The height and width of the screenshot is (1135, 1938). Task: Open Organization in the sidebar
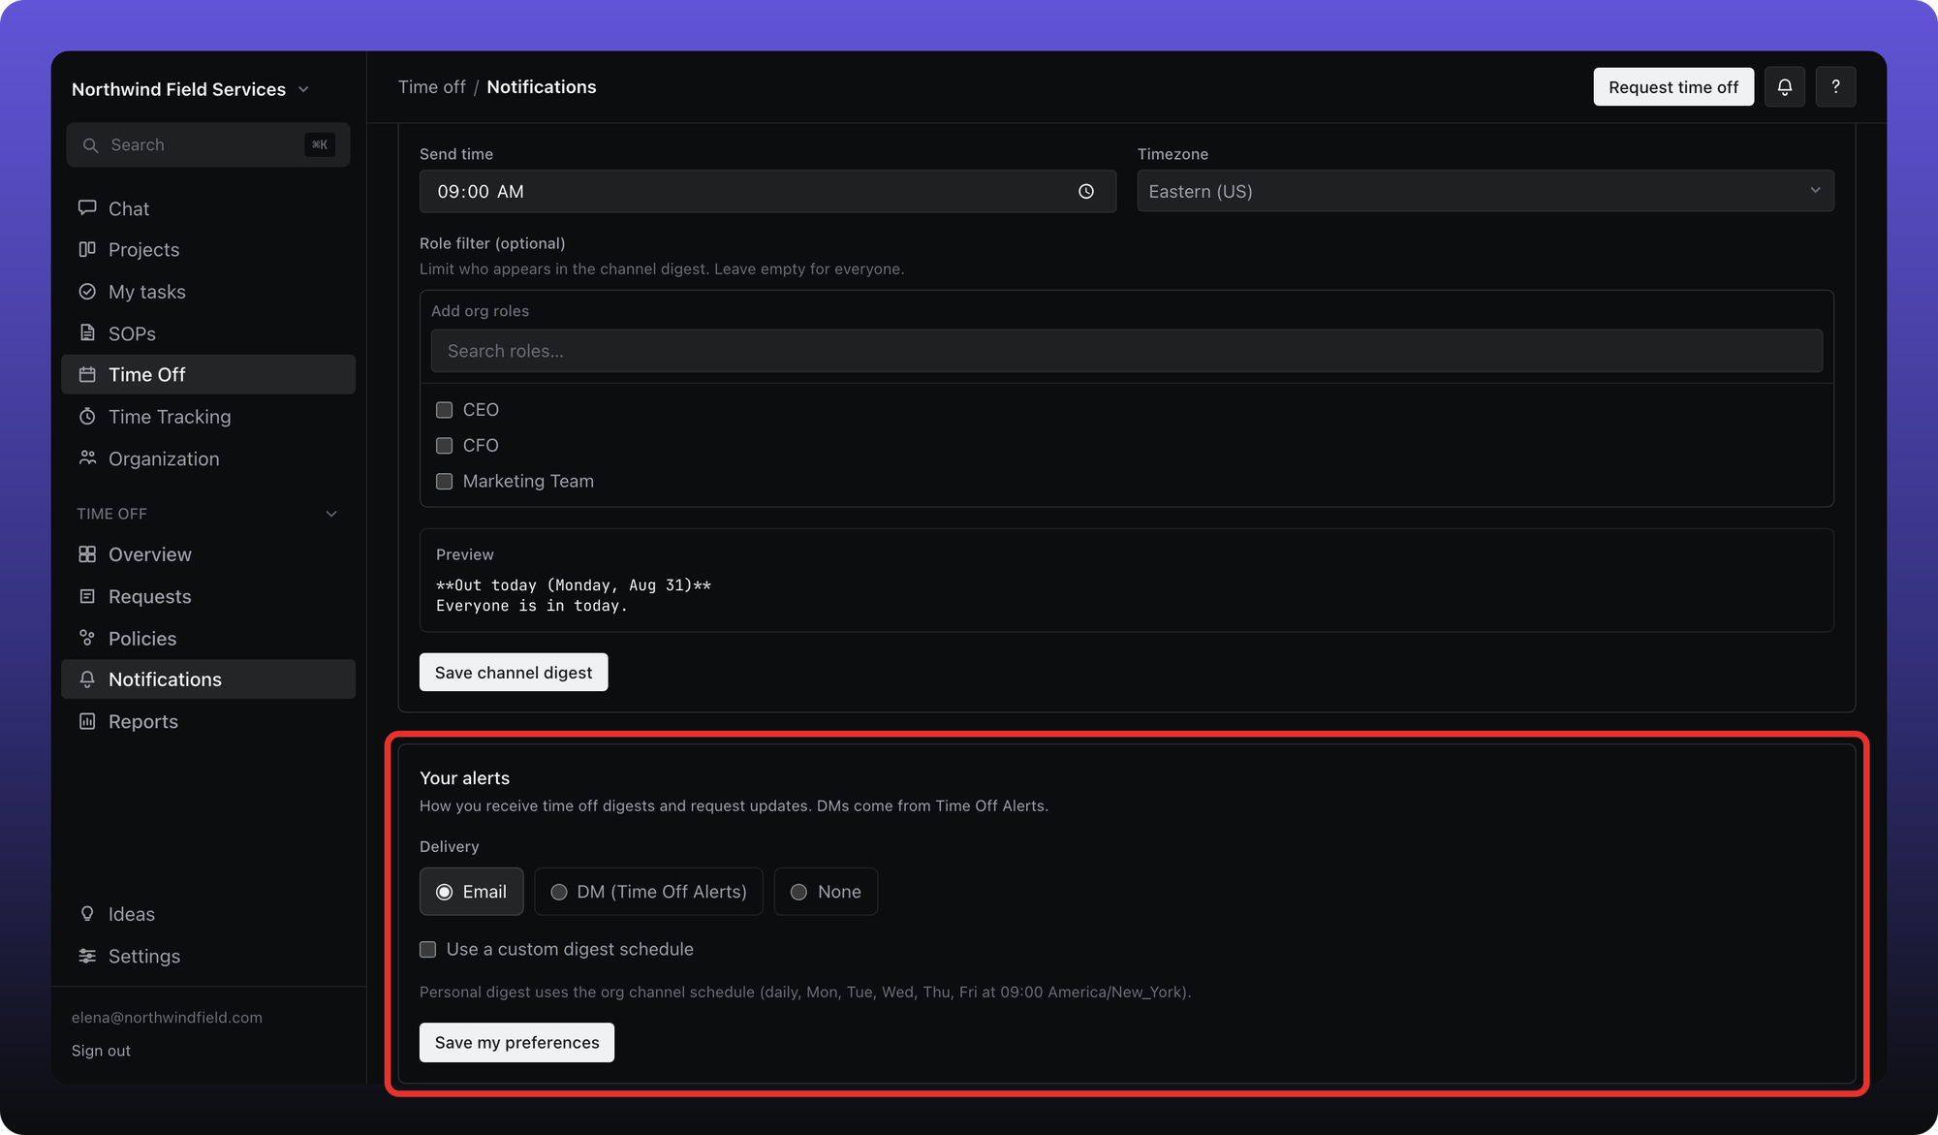pyautogui.click(x=208, y=458)
